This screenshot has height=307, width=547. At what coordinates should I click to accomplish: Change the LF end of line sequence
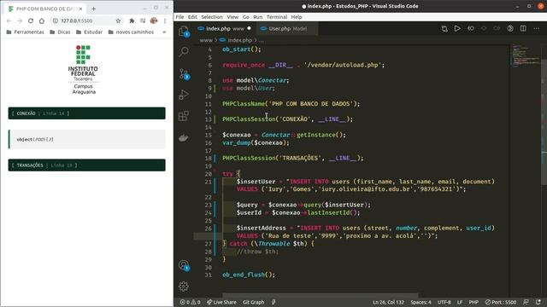[460, 302]
